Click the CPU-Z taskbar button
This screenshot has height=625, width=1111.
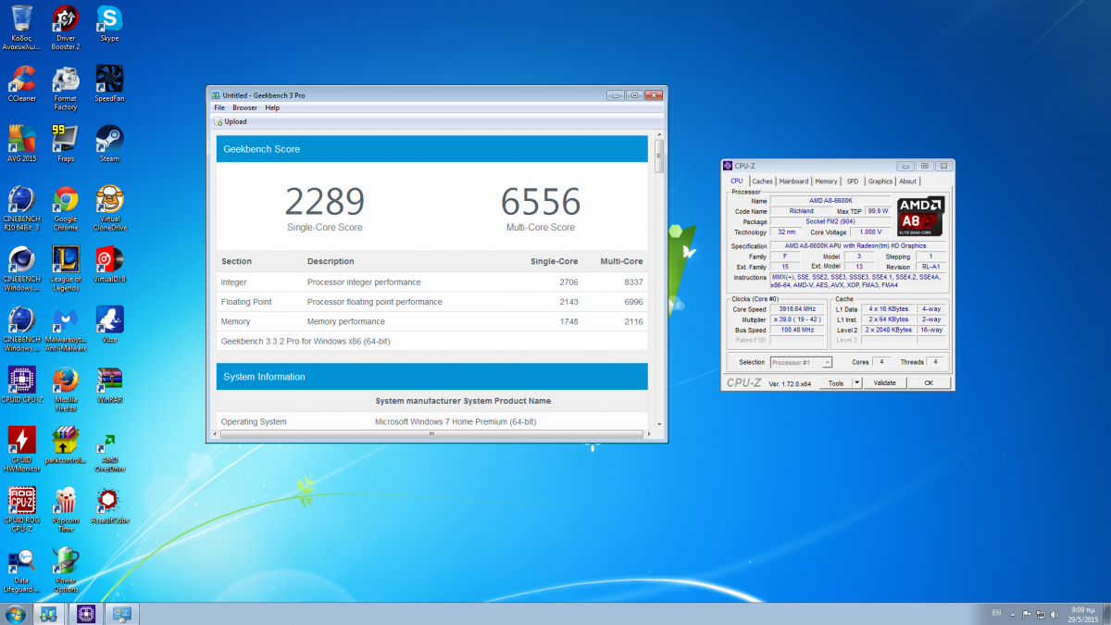[85, 614]
